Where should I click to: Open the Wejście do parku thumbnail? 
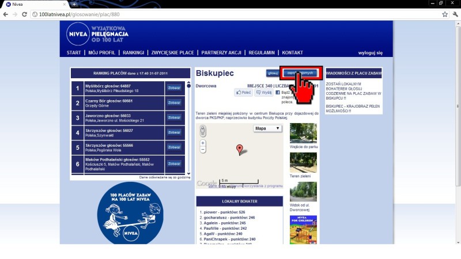pos(303,134)
